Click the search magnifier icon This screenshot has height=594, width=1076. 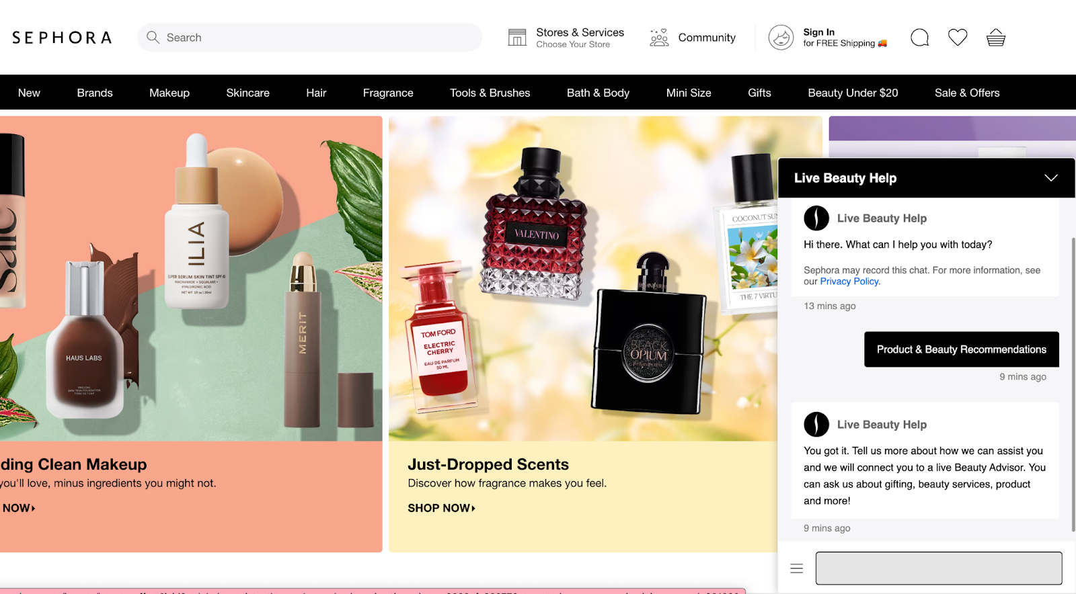point(153,38)
